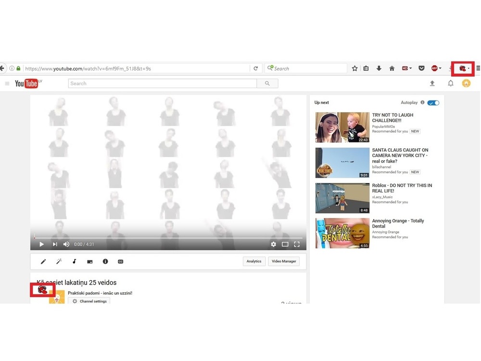Click the 'Up next' heading
The height and width of the screenshot is (361, 481).
tap(321, 103)
